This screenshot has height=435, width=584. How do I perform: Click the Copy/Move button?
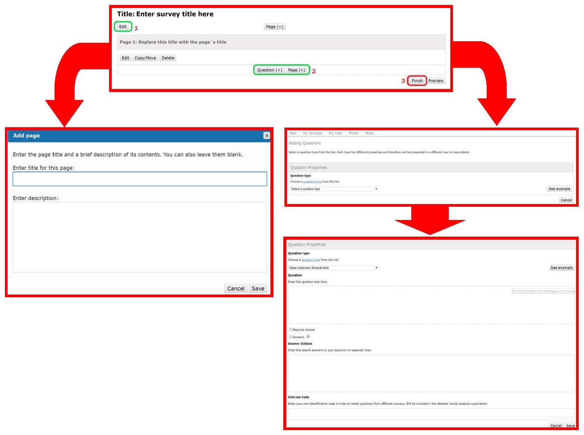pyautogui.click(x=145, y=58)
